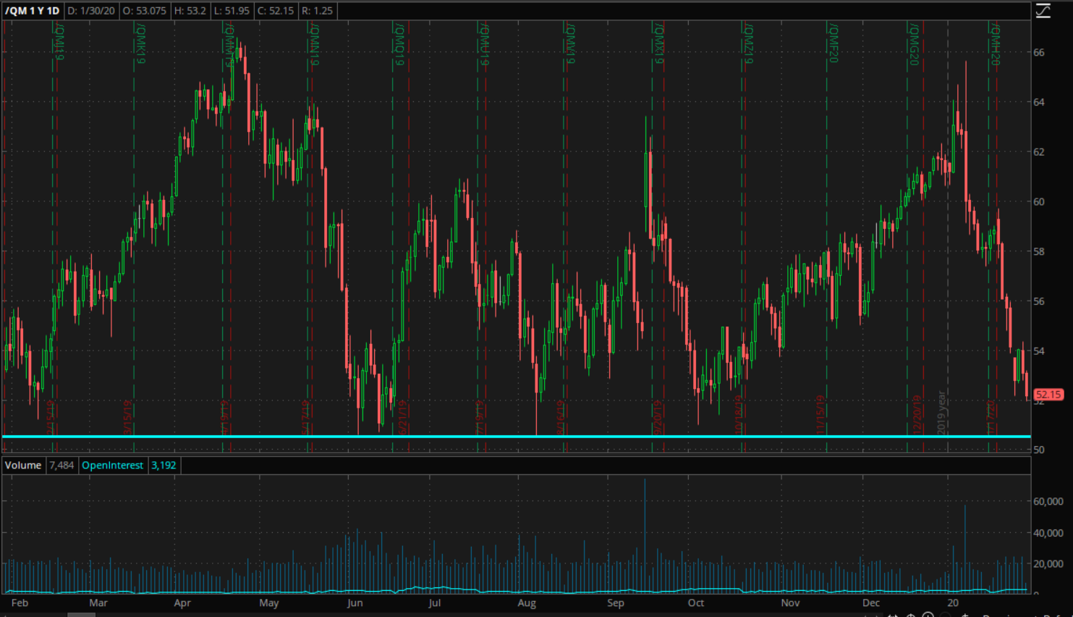Click the 56 level on price axis
This screenshot has width=1073, height=617.
[x=1039, y=301]
